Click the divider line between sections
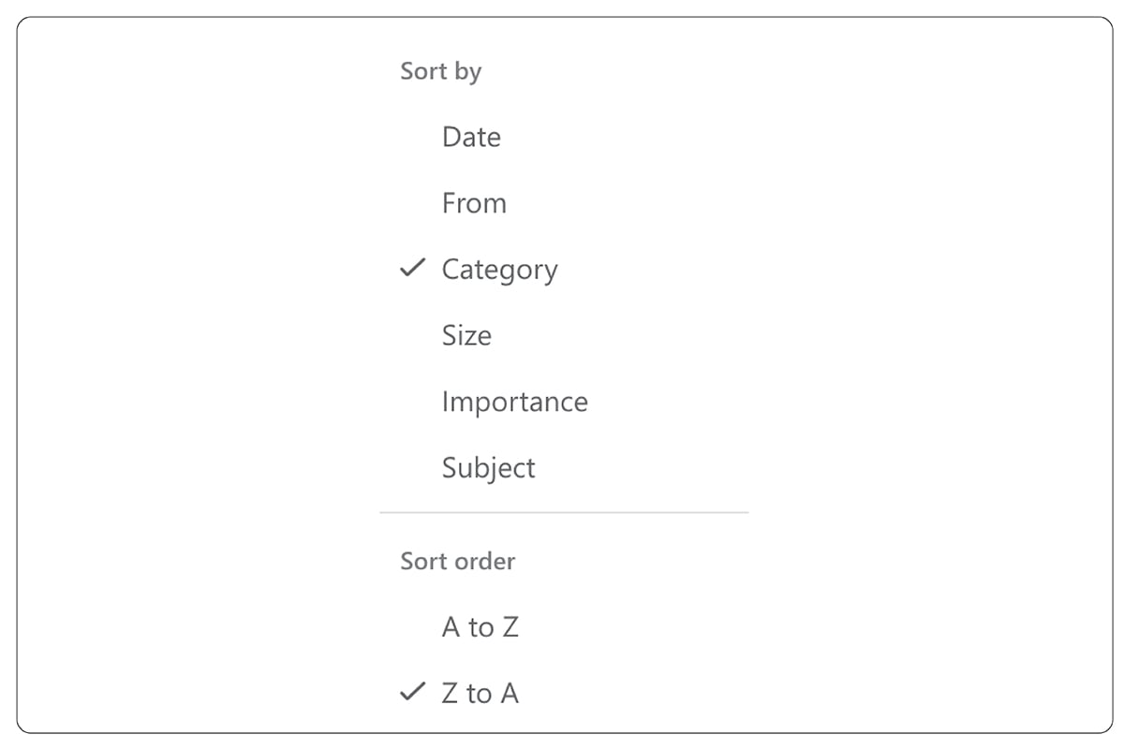 point(562,513)
